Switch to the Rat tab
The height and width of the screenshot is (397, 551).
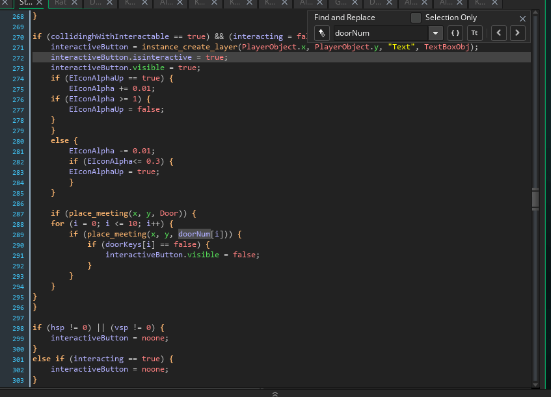[x=60, y=3]
